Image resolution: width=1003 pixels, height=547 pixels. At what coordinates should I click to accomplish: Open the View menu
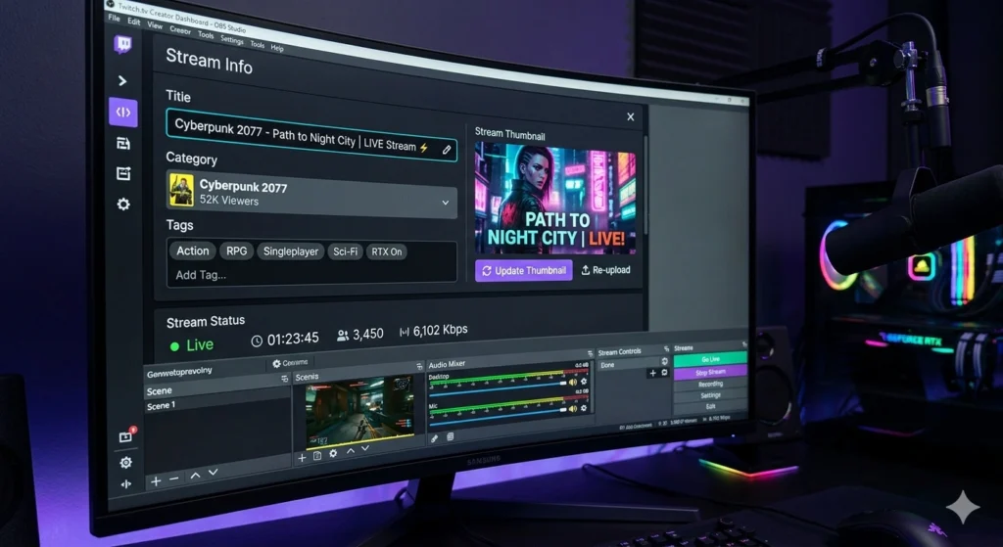[155, 25]
